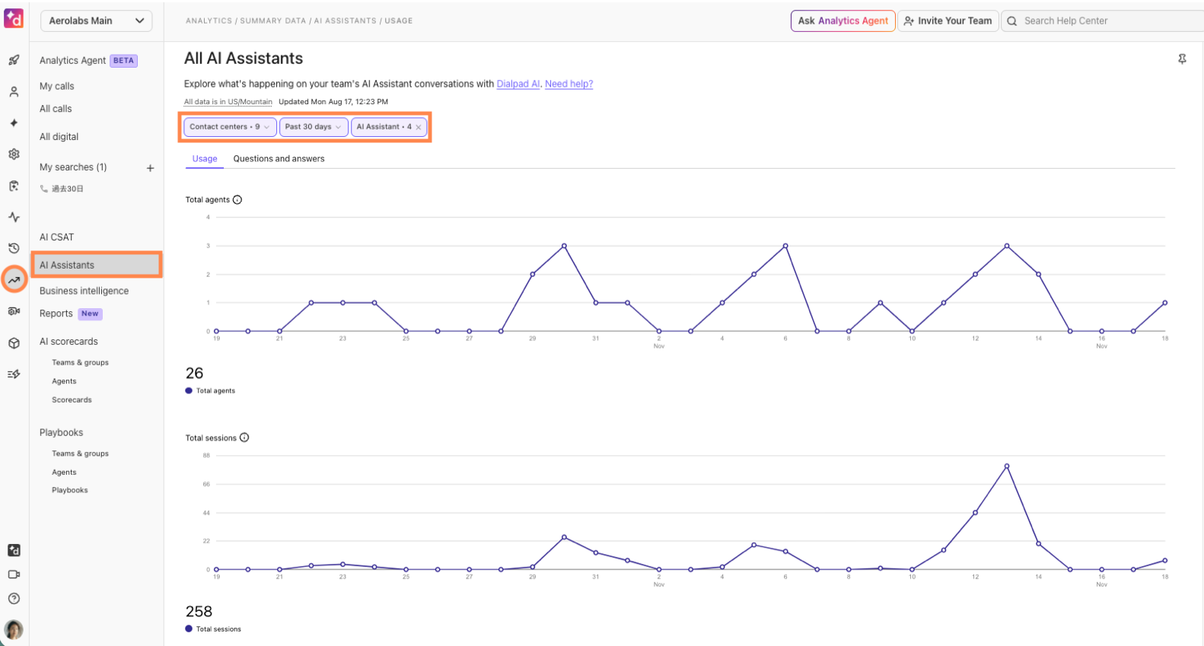Click the Invite Your Team button

[x=948, y=21]
